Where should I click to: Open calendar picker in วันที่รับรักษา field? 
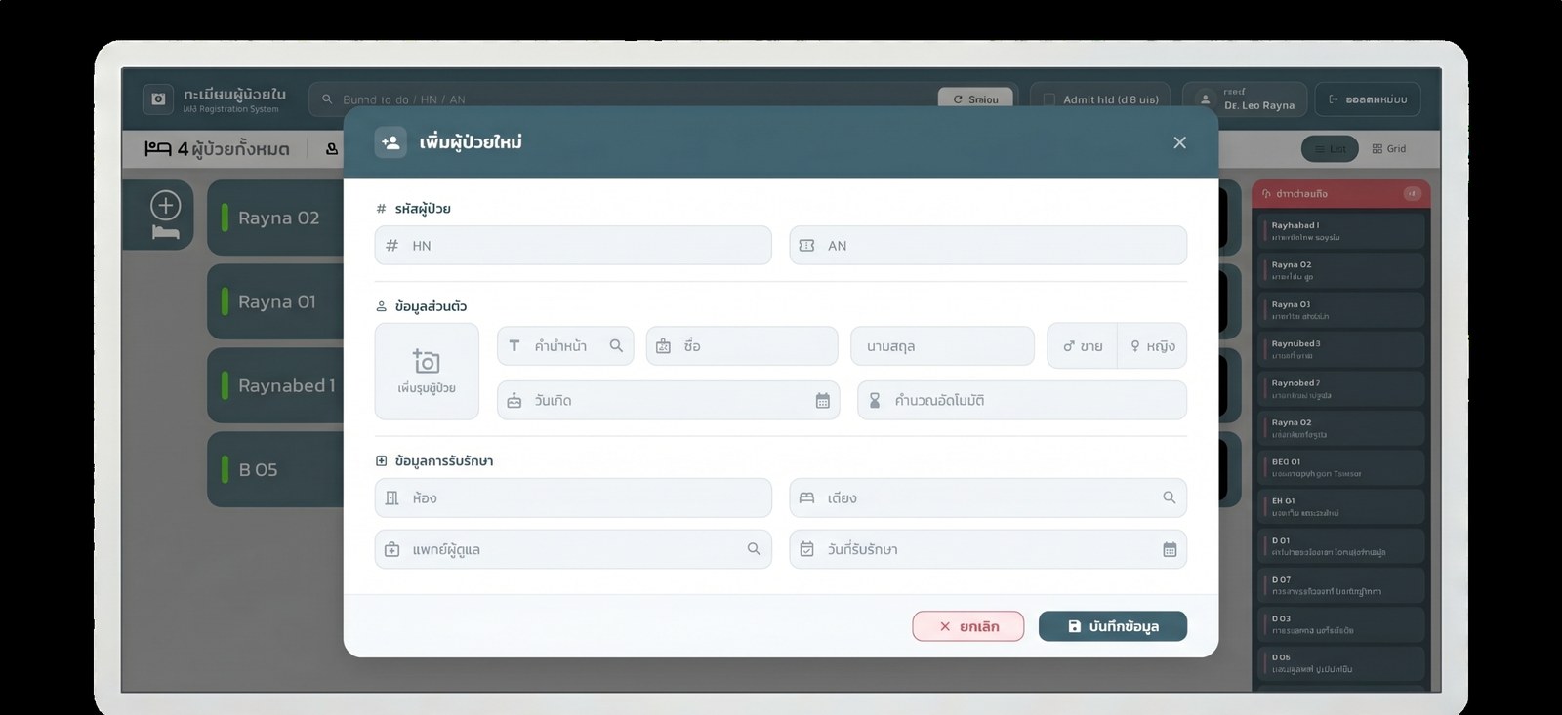click(1170, 550)
